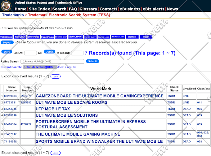211x156 pixels.
Task: Open GAMEZONBOARD THE ULTIMATE MOBILE GAMINGEXPERIENCE mark
Action: pos(100,96)
